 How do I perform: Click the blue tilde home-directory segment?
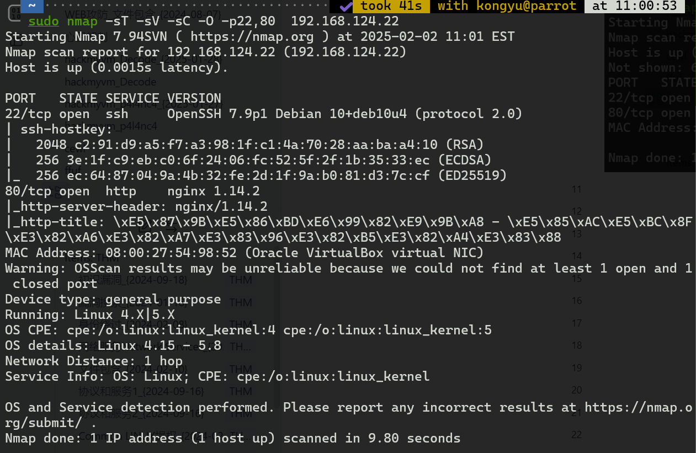pyautogui.click(x=32, y=6)
